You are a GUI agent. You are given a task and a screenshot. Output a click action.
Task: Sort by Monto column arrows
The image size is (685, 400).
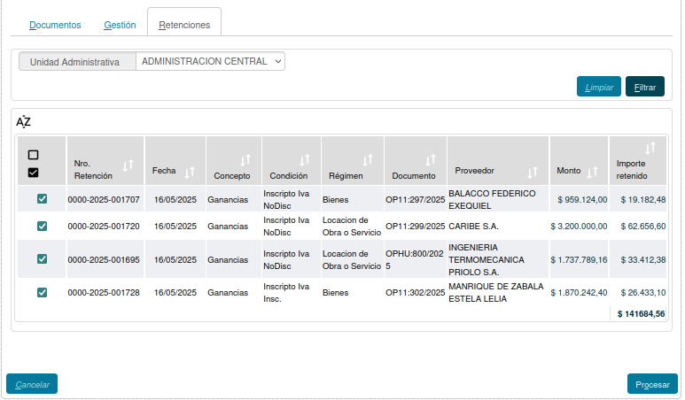(592, 172)
